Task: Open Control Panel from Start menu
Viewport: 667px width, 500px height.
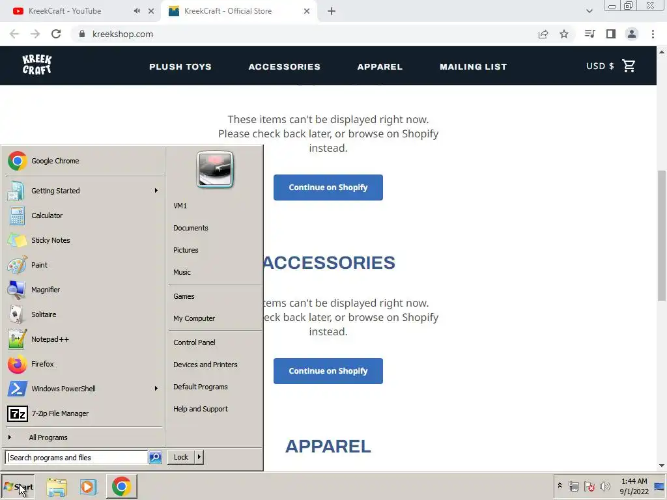Action: click(215, 342)
